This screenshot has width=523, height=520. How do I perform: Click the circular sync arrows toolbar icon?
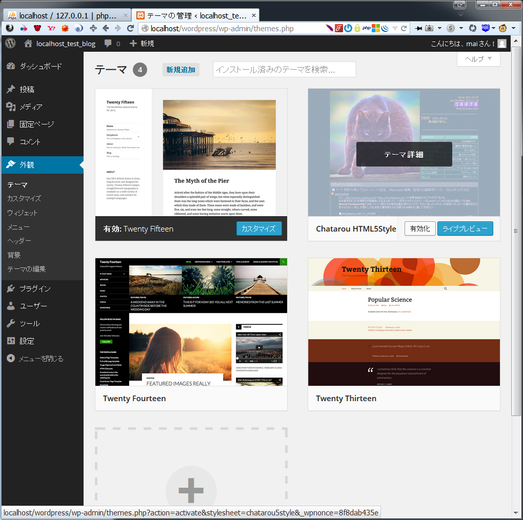point(473,28)
